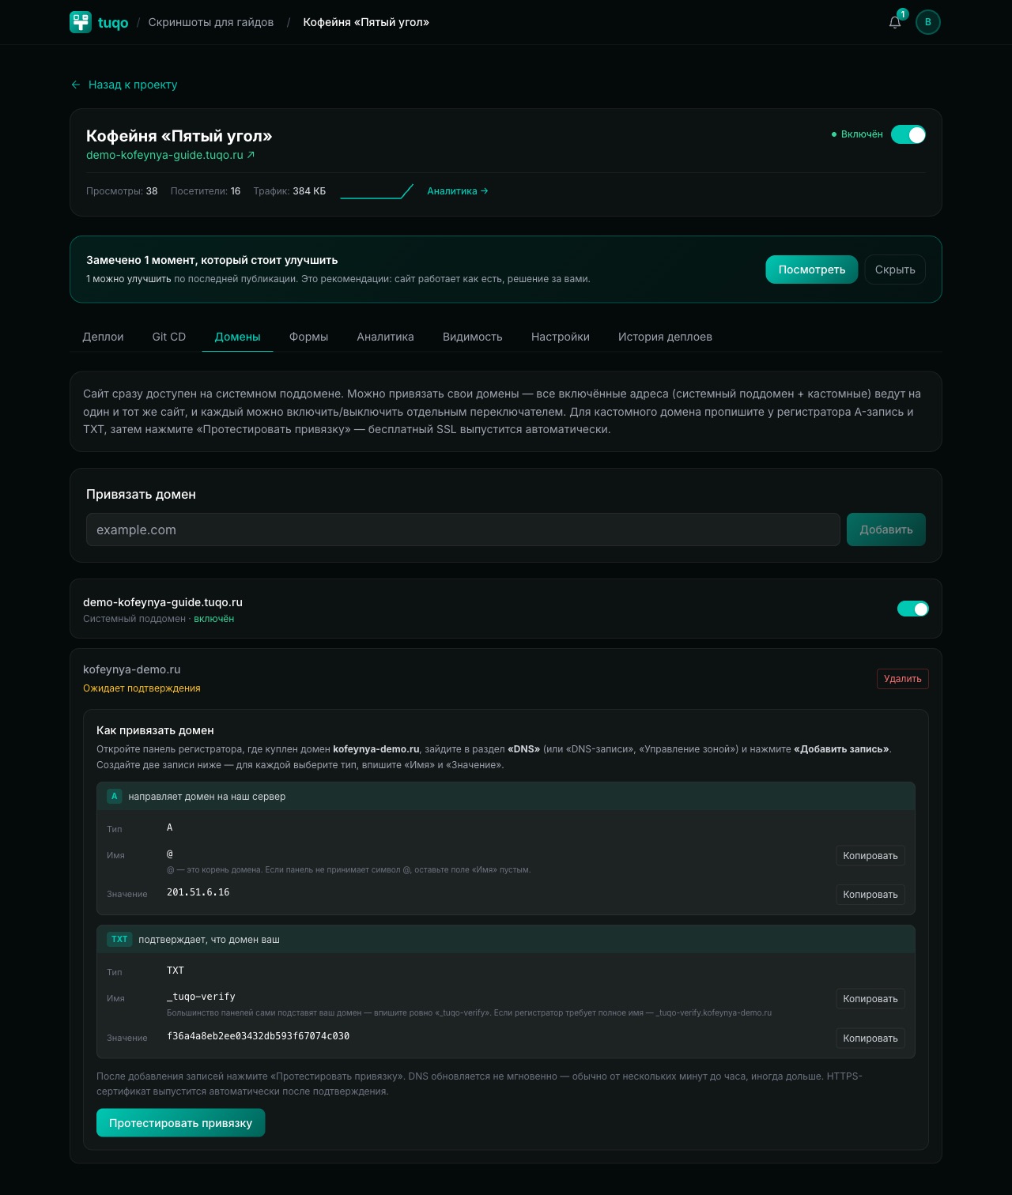Click the 'Посмотреть' button
This screenshot has height=1195, width=1012.
pyautogui.click(x=812, y=270)
